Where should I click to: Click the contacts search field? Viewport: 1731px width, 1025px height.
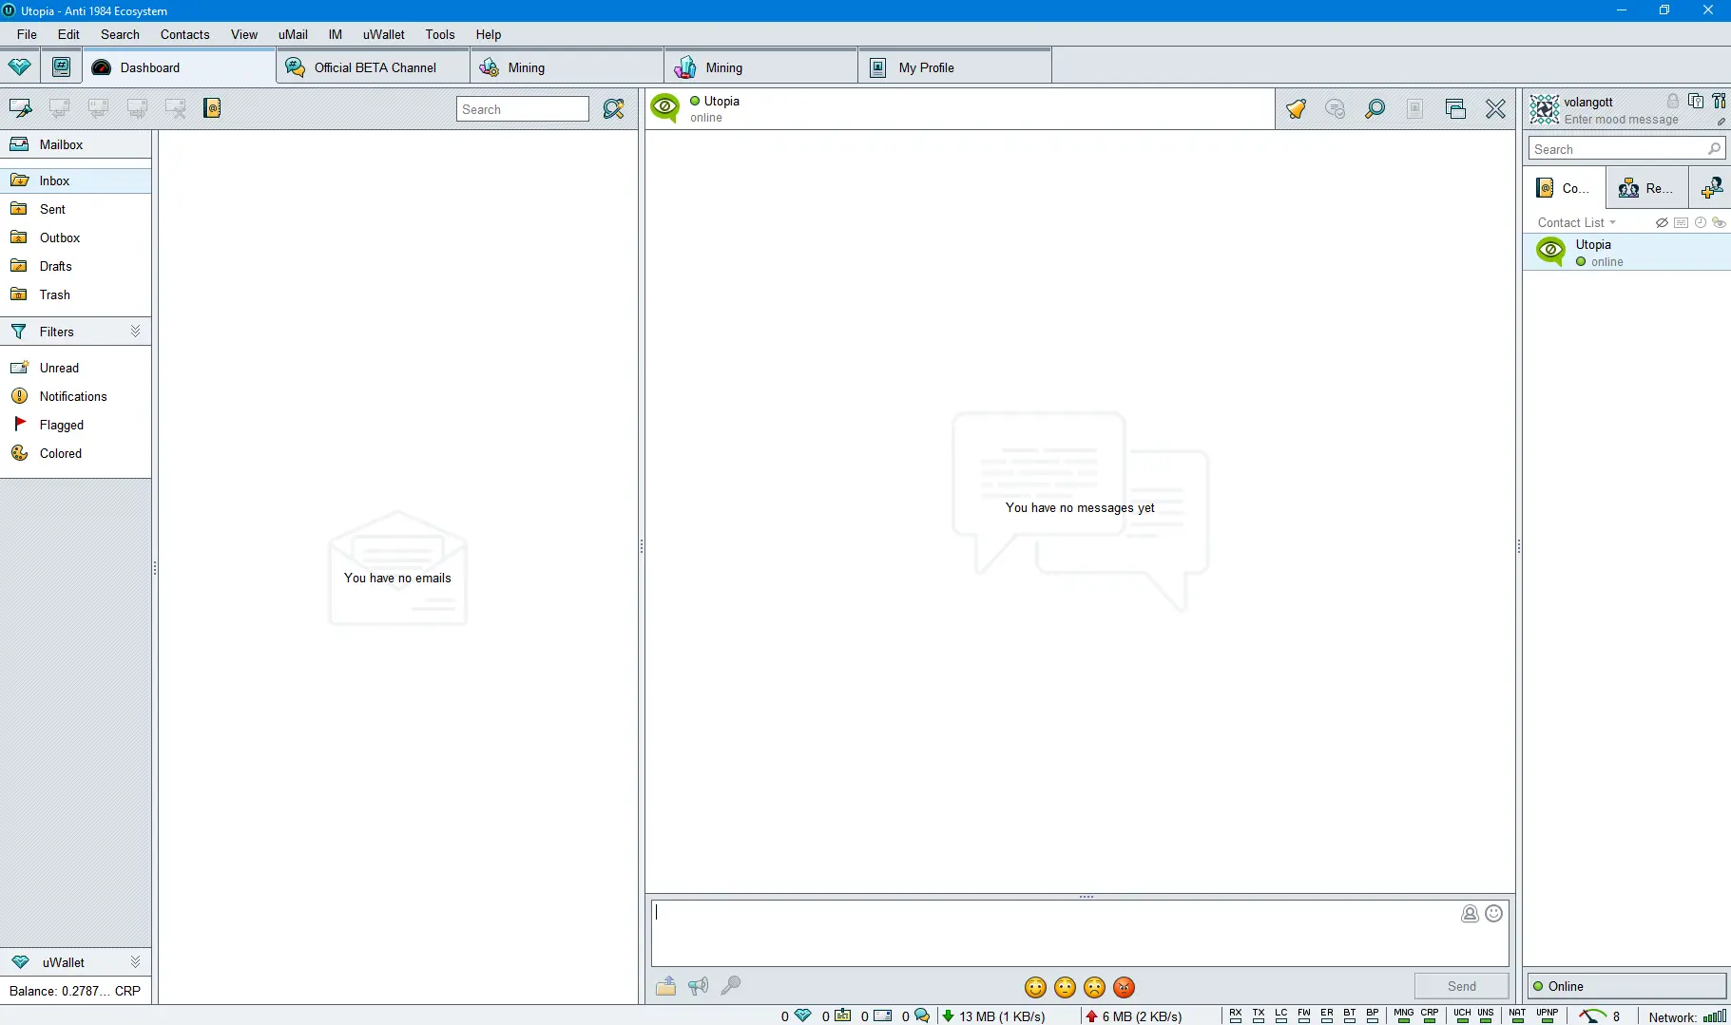(1626, 149)
